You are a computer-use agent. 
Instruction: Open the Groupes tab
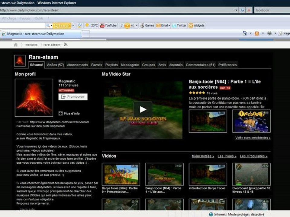[149, 65]
